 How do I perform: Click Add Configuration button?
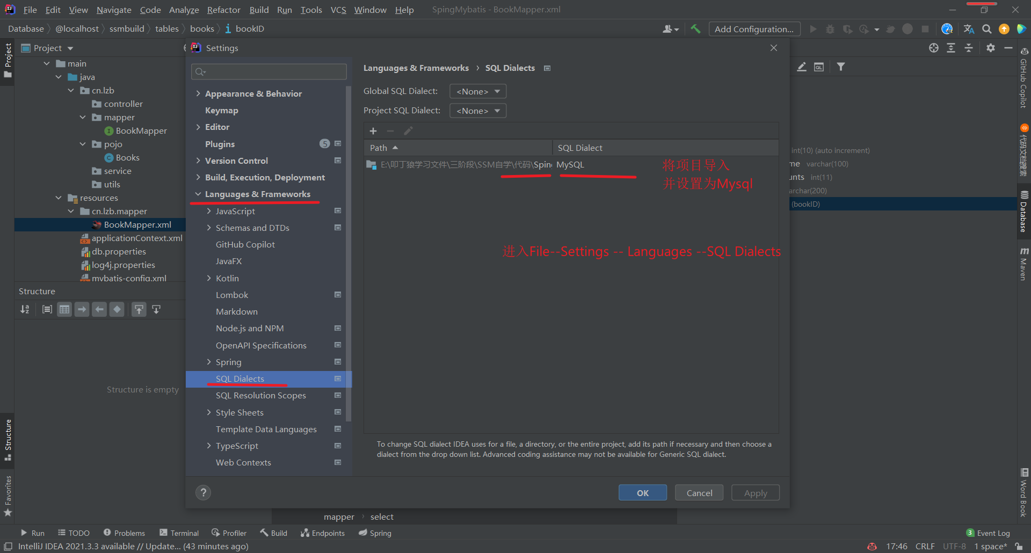(x=754, y=29)
